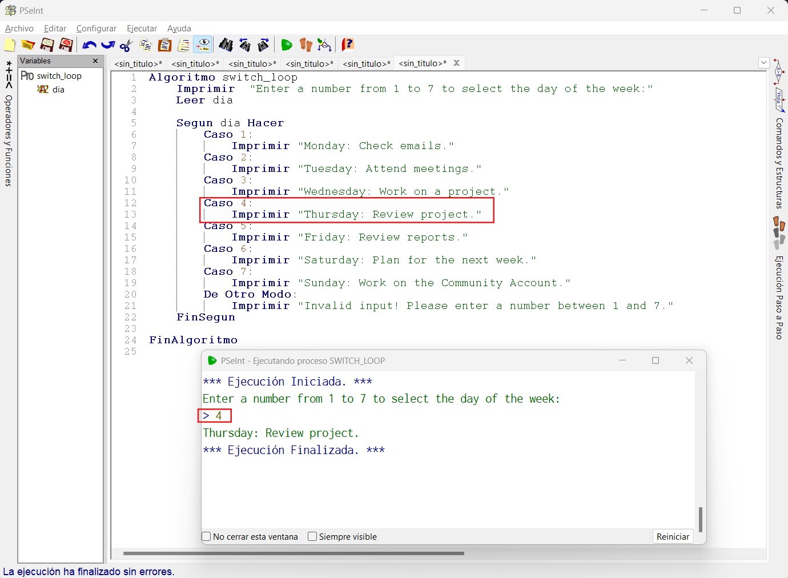The width and height of the screenshot is (788, 578).
Task: Enable the Siempre visible checkbox
Action: [312, 536]
